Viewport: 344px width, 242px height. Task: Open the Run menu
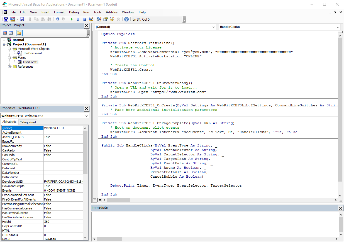pos(86,12)
